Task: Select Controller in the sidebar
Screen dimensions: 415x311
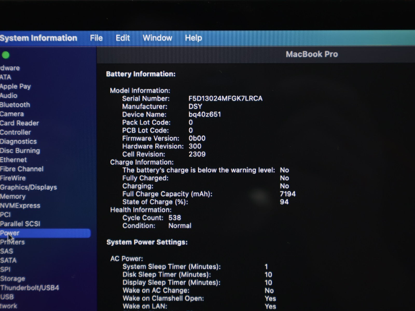Action: click(15, 132)
